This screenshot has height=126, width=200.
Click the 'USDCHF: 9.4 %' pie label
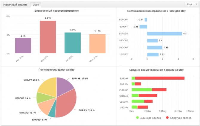coord(23,98)
